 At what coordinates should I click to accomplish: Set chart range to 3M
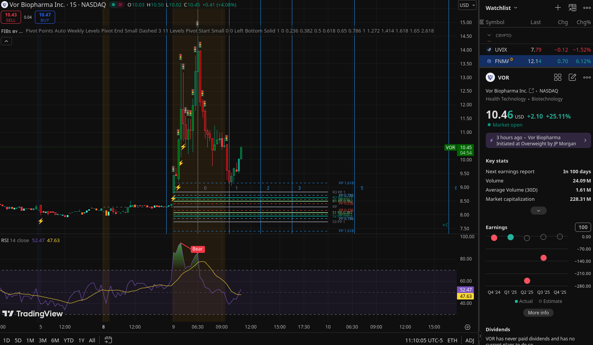pos(43,340)
